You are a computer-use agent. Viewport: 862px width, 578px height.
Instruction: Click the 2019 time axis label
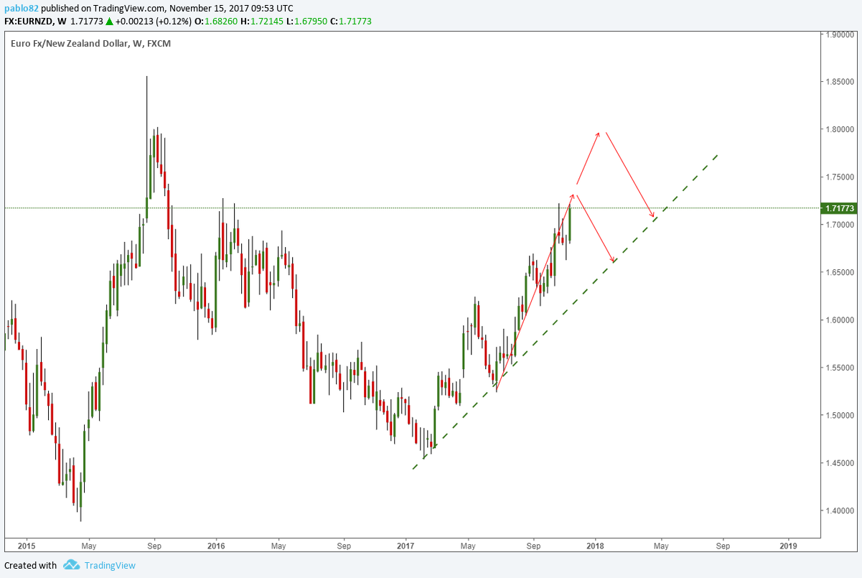788,545
